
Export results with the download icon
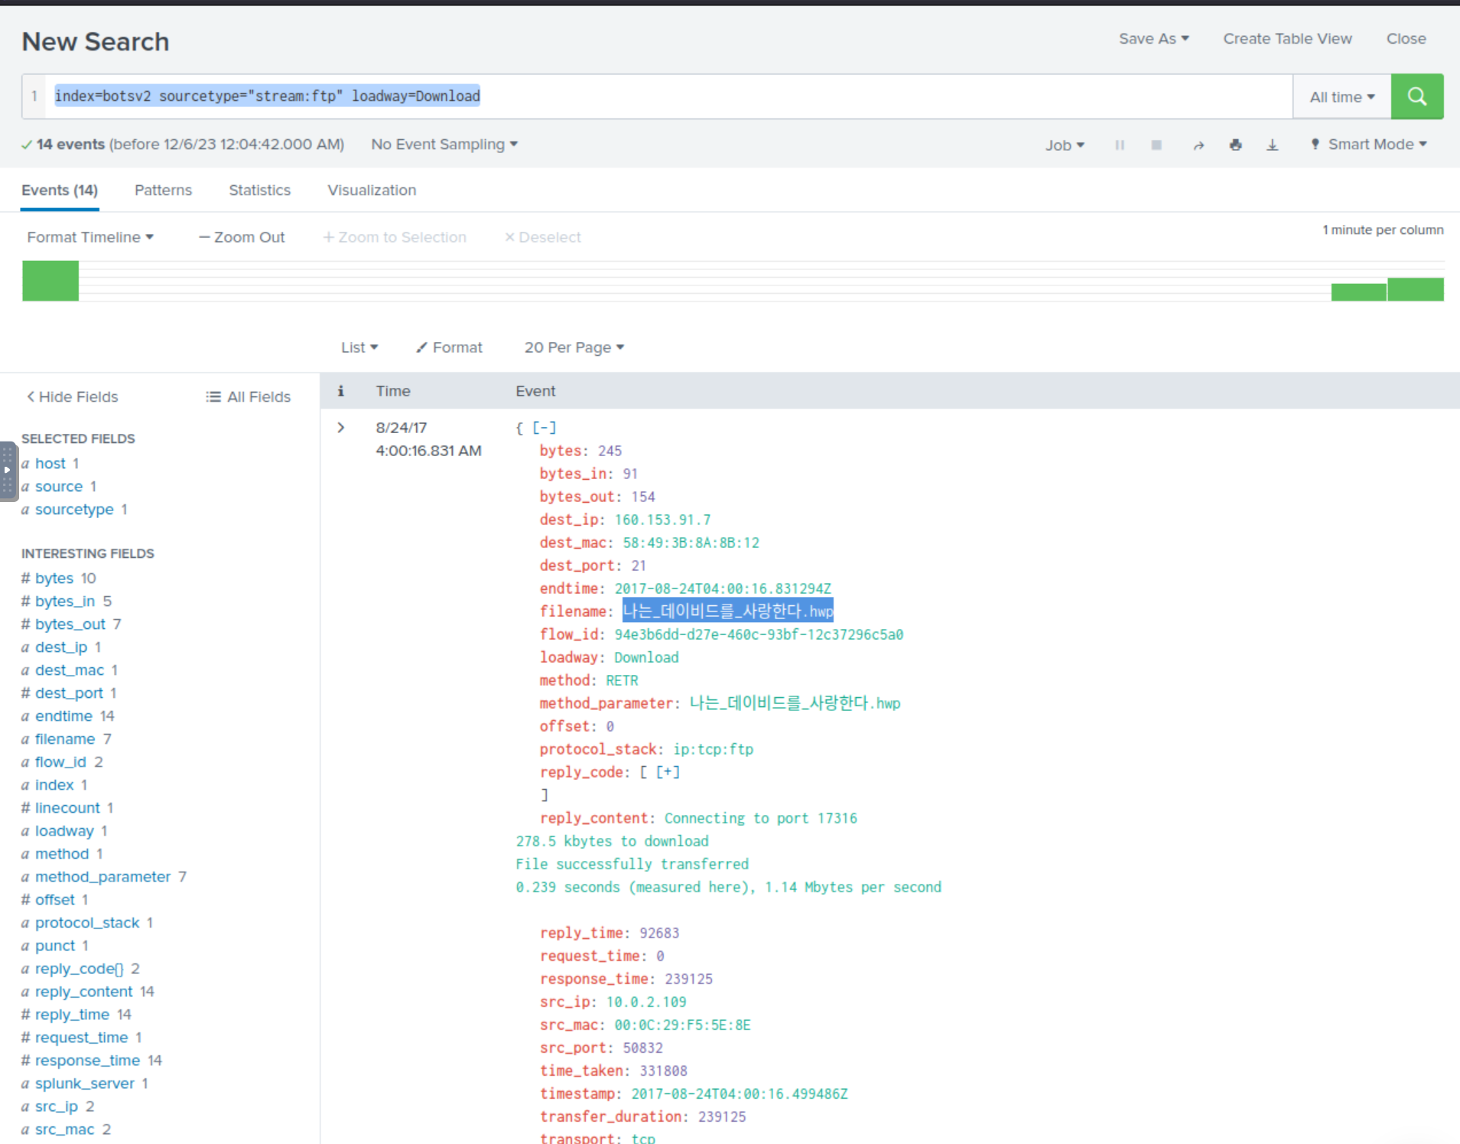1272,145
